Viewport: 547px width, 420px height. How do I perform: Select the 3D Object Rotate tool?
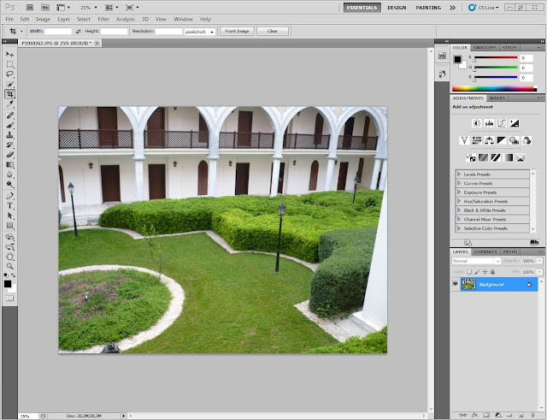click(x=9, y=237)
